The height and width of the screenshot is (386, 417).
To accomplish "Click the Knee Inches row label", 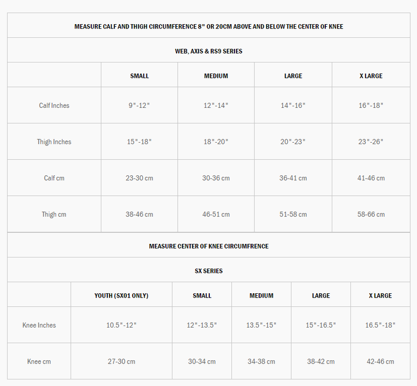I will [39, 325].
